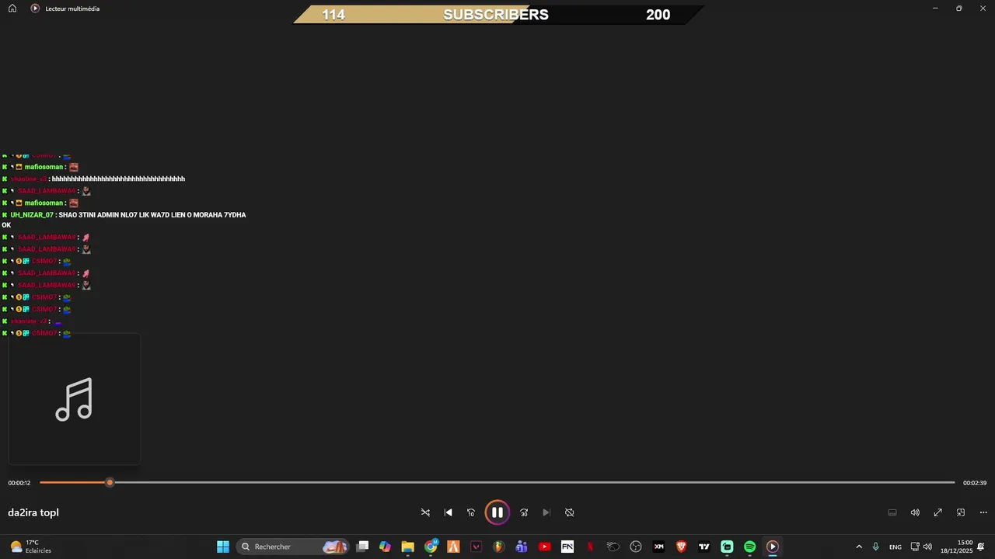
Task: Open network and volume quick settings
Action: [921, 547]
